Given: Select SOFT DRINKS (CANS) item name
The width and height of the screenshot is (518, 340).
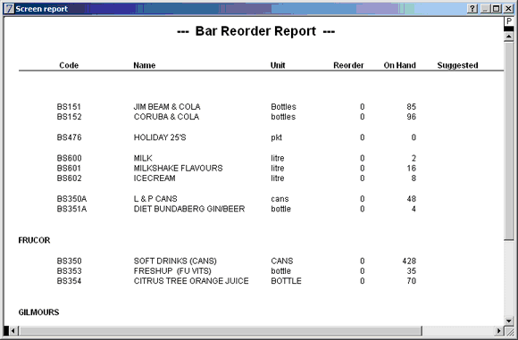Looking at the screenshot, I should tap(175, 261).
